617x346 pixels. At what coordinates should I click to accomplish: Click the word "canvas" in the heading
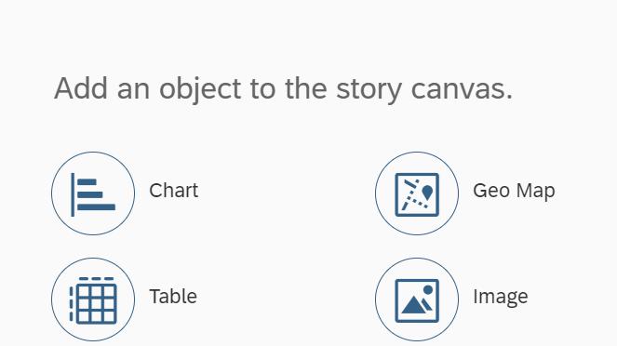tap(457, 89)
